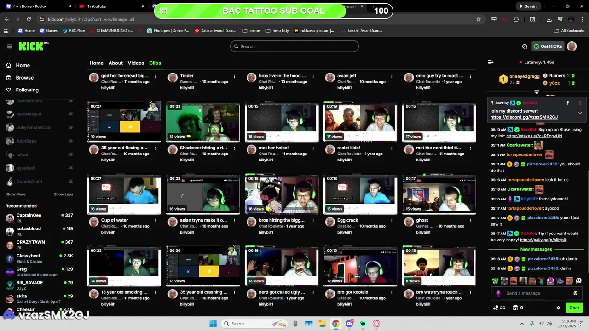Switch to the About channel tab

click(115, 63)
